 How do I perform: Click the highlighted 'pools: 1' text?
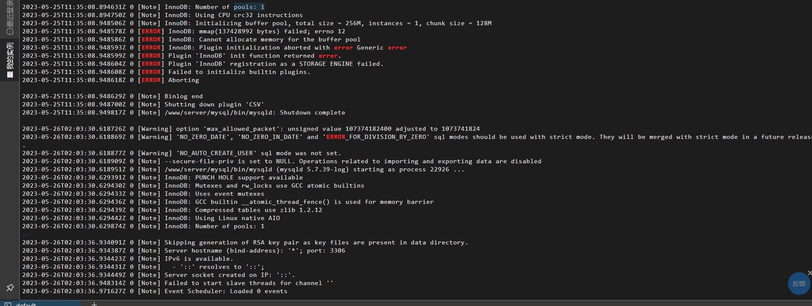pos(249,7)
